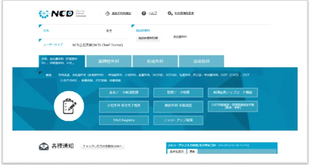This screenshot has height=165, width=310.
Task: Click the follow-up input status panel header
Action: point(222,145)
